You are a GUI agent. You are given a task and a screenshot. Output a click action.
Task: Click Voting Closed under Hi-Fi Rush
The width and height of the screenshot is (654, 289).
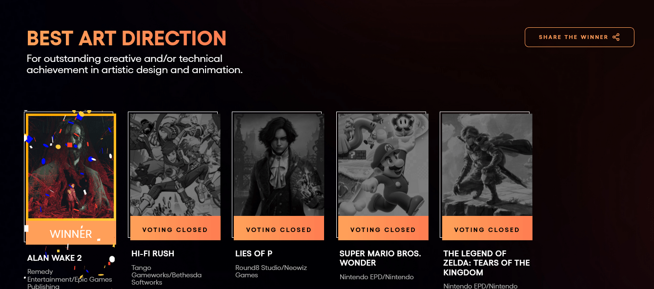tap(175, 229)
